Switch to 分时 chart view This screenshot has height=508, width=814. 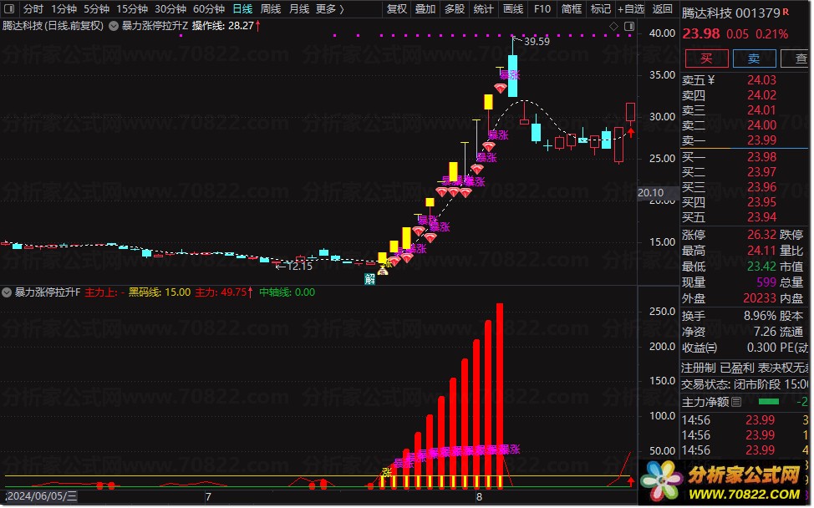tap(33, 9)
